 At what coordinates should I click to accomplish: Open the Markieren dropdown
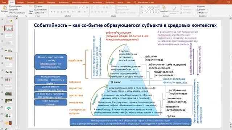[x=202, y=13]
